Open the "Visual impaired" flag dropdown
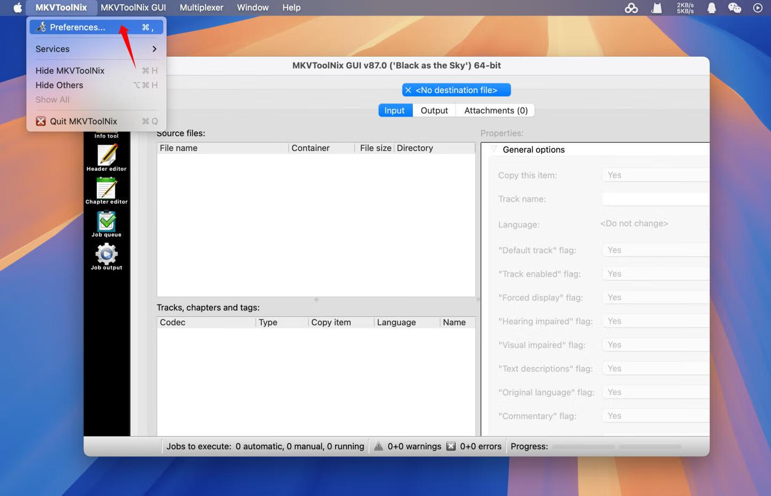 click(x=656, y=345)
